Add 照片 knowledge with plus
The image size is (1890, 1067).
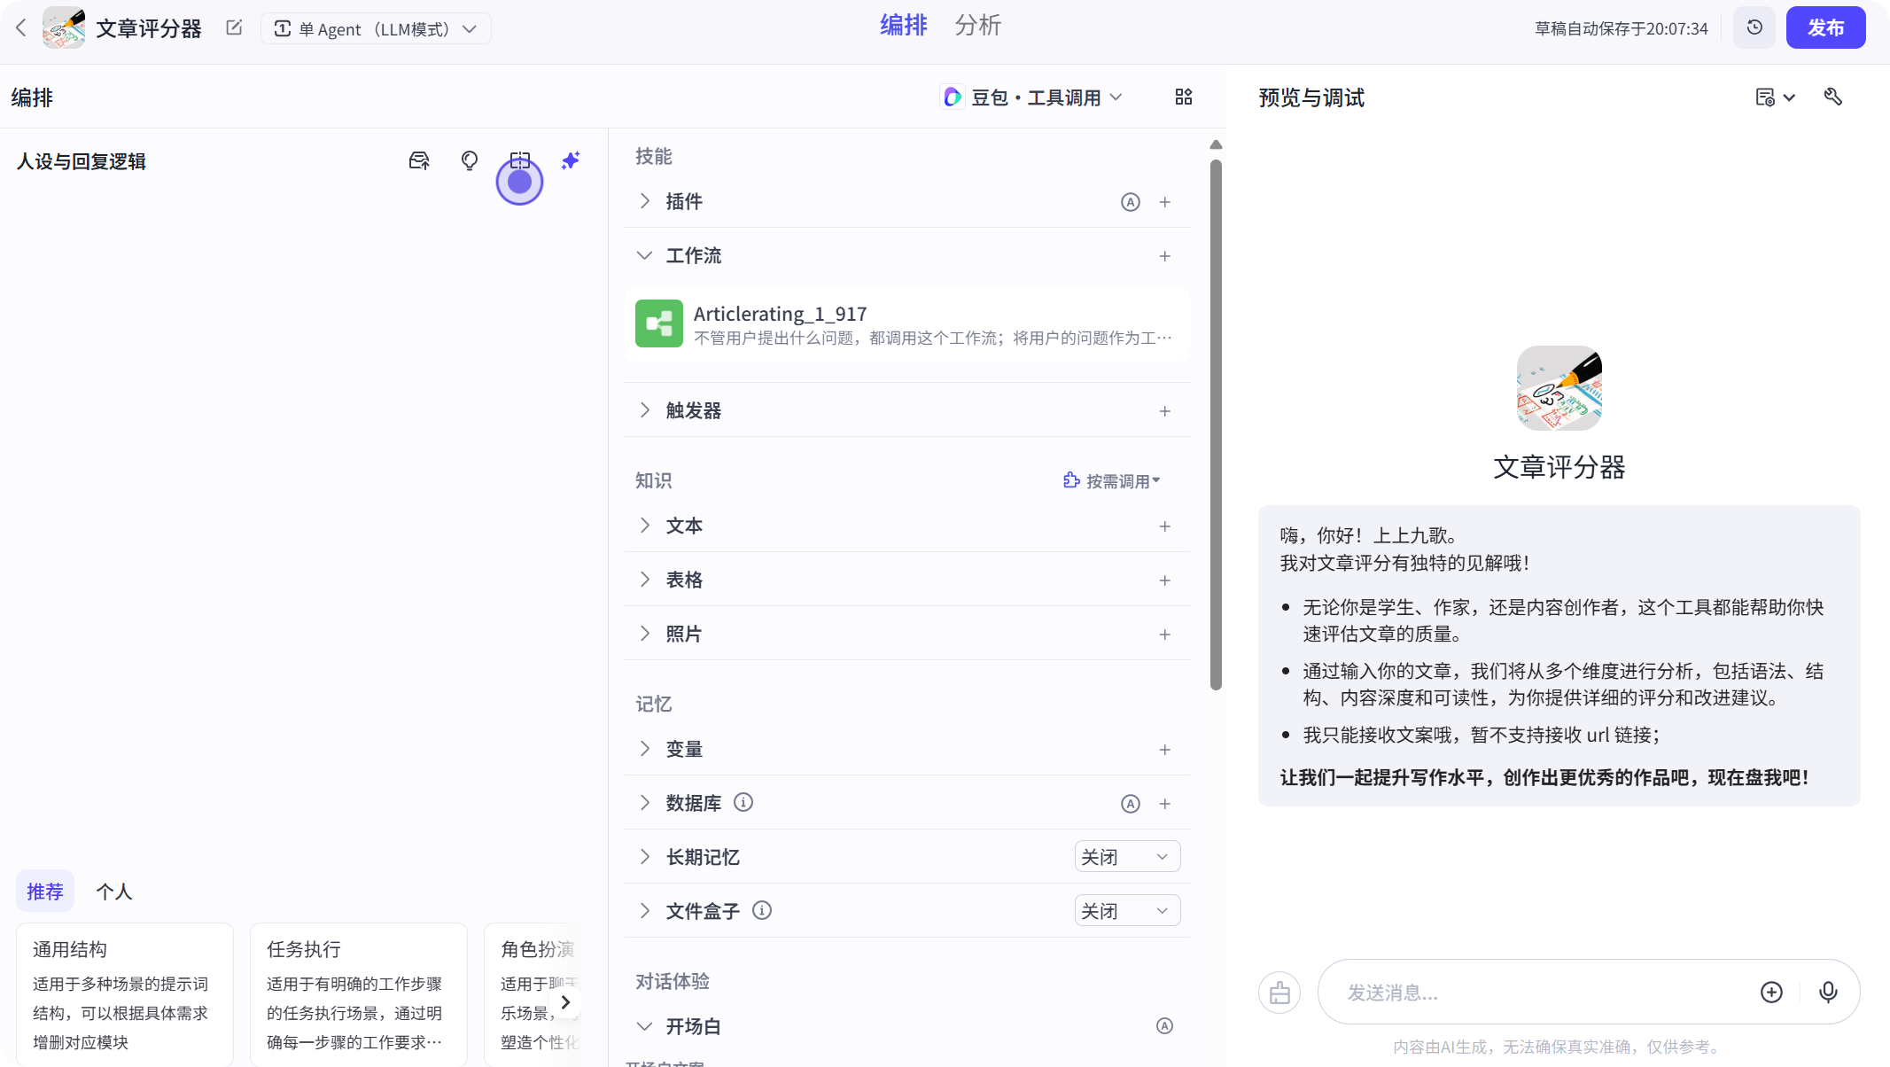click(1165, 635)
